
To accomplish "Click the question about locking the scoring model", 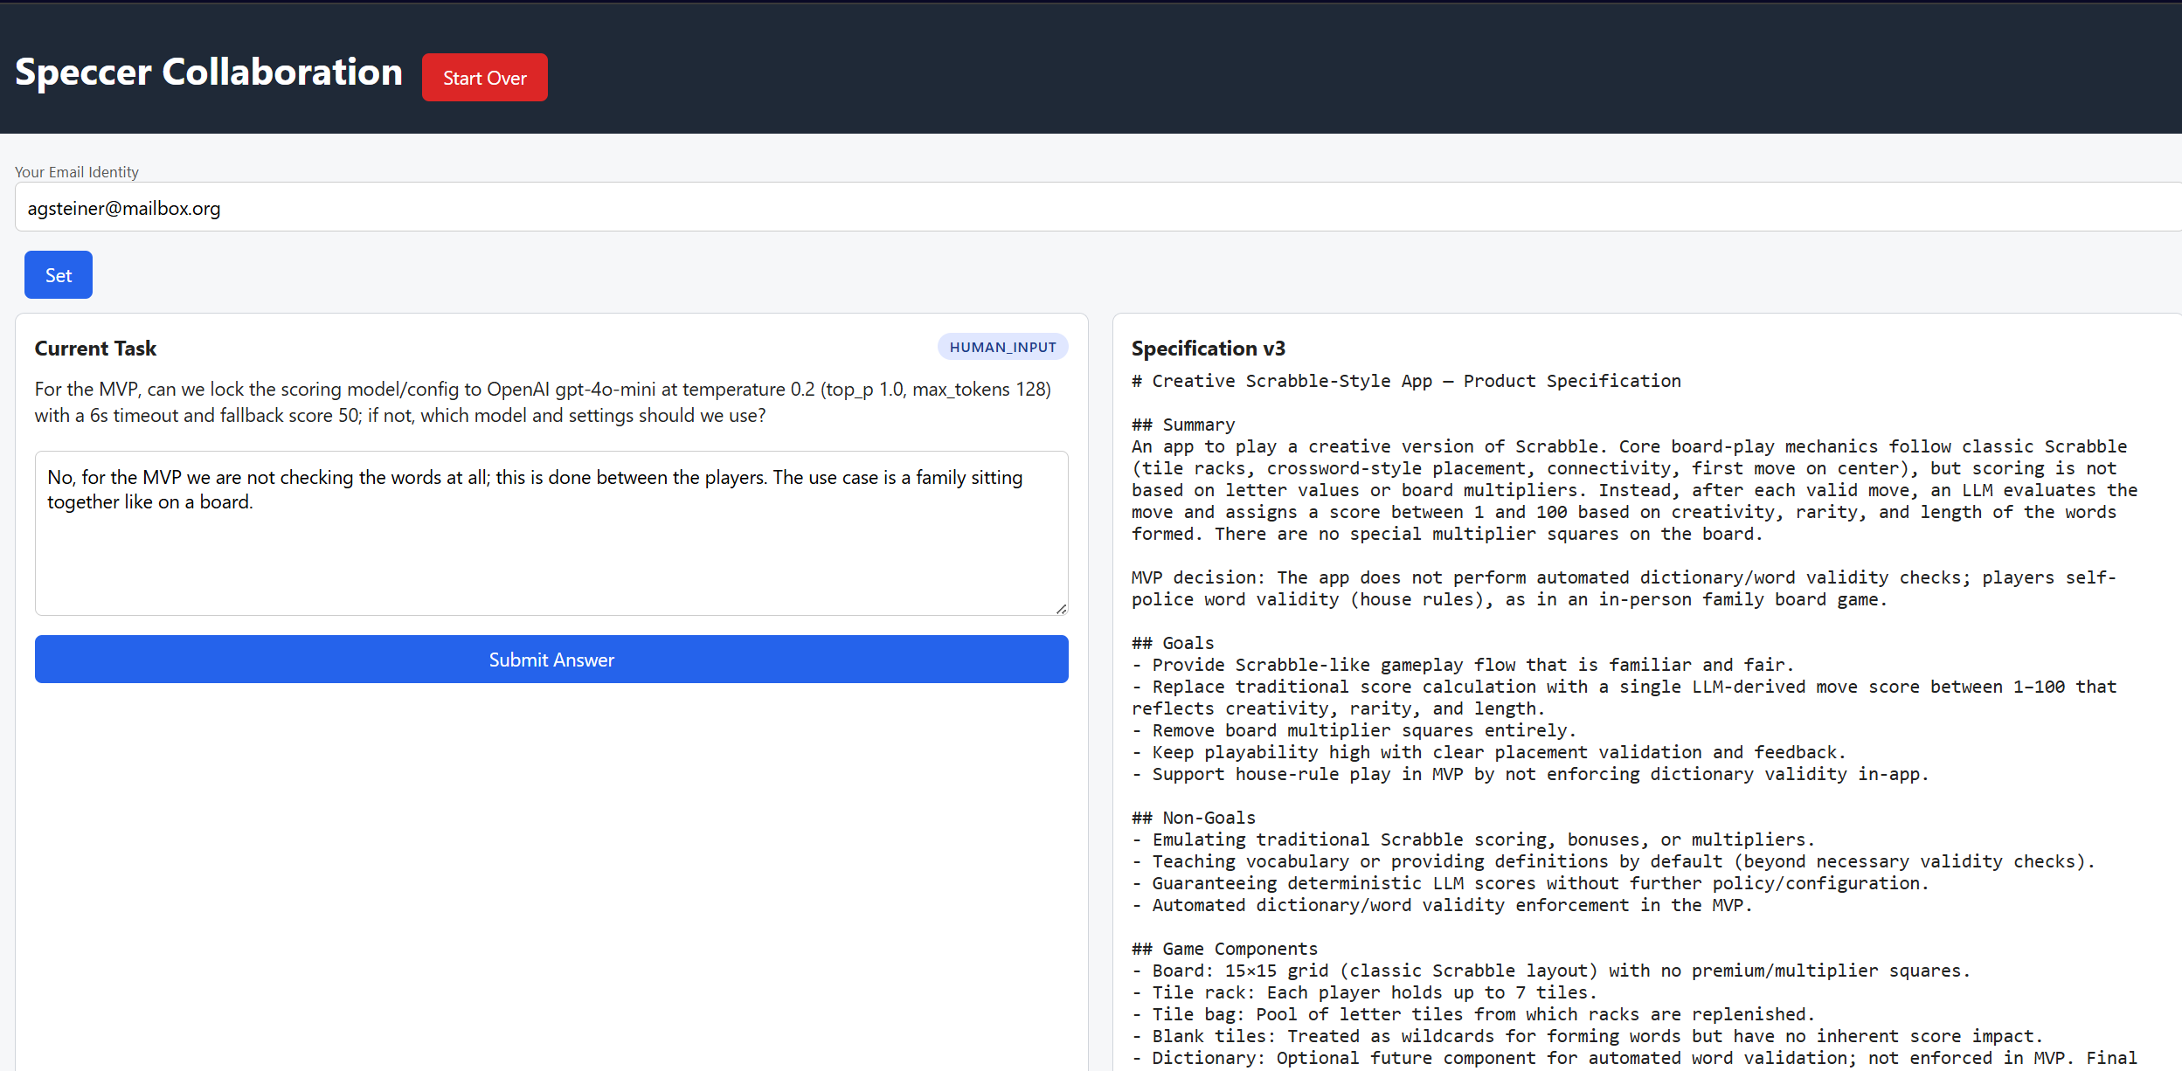I will (542, 402).
